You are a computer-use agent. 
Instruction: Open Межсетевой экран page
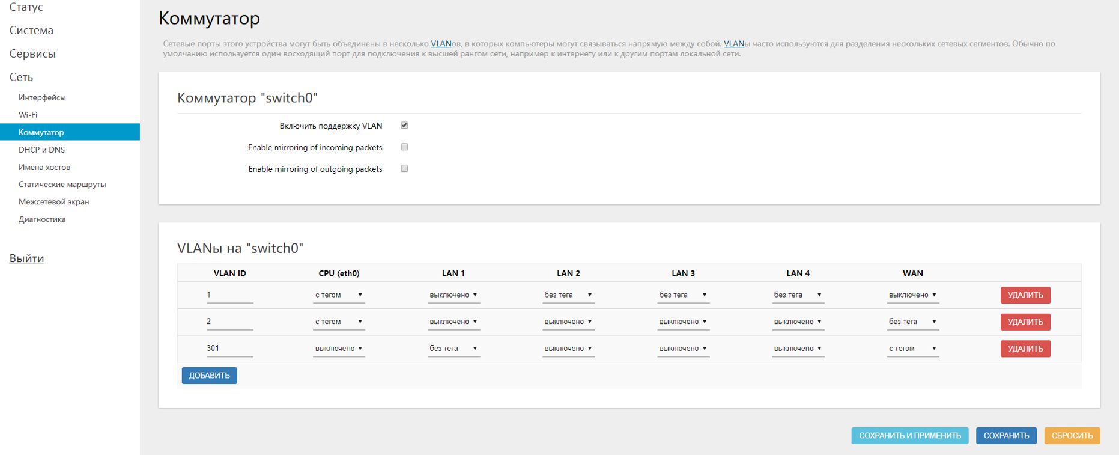(x=53, y=202)
